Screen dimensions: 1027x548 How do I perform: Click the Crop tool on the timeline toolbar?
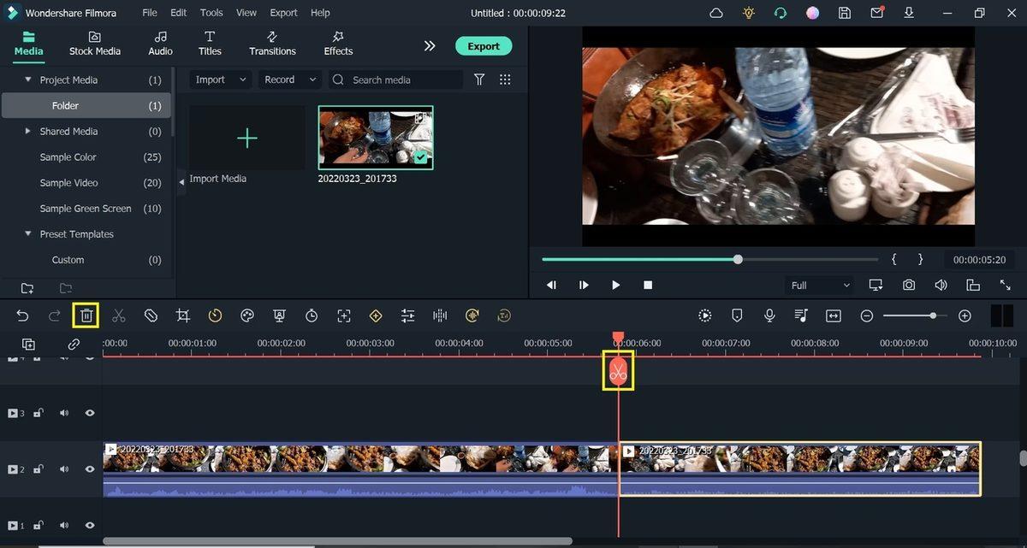pos(182,315)
